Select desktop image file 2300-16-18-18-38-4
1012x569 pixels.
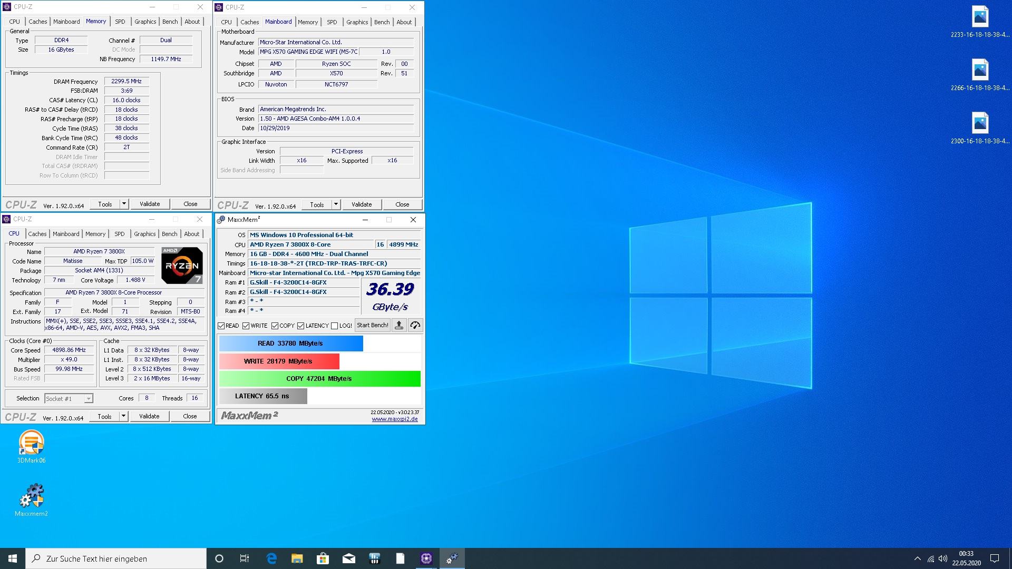(x=980, y=128)
